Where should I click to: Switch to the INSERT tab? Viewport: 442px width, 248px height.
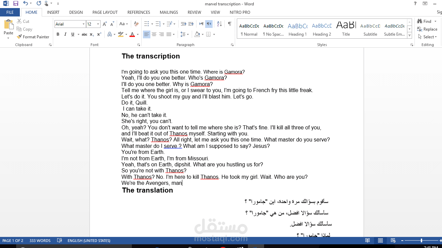tap(53, 12)
